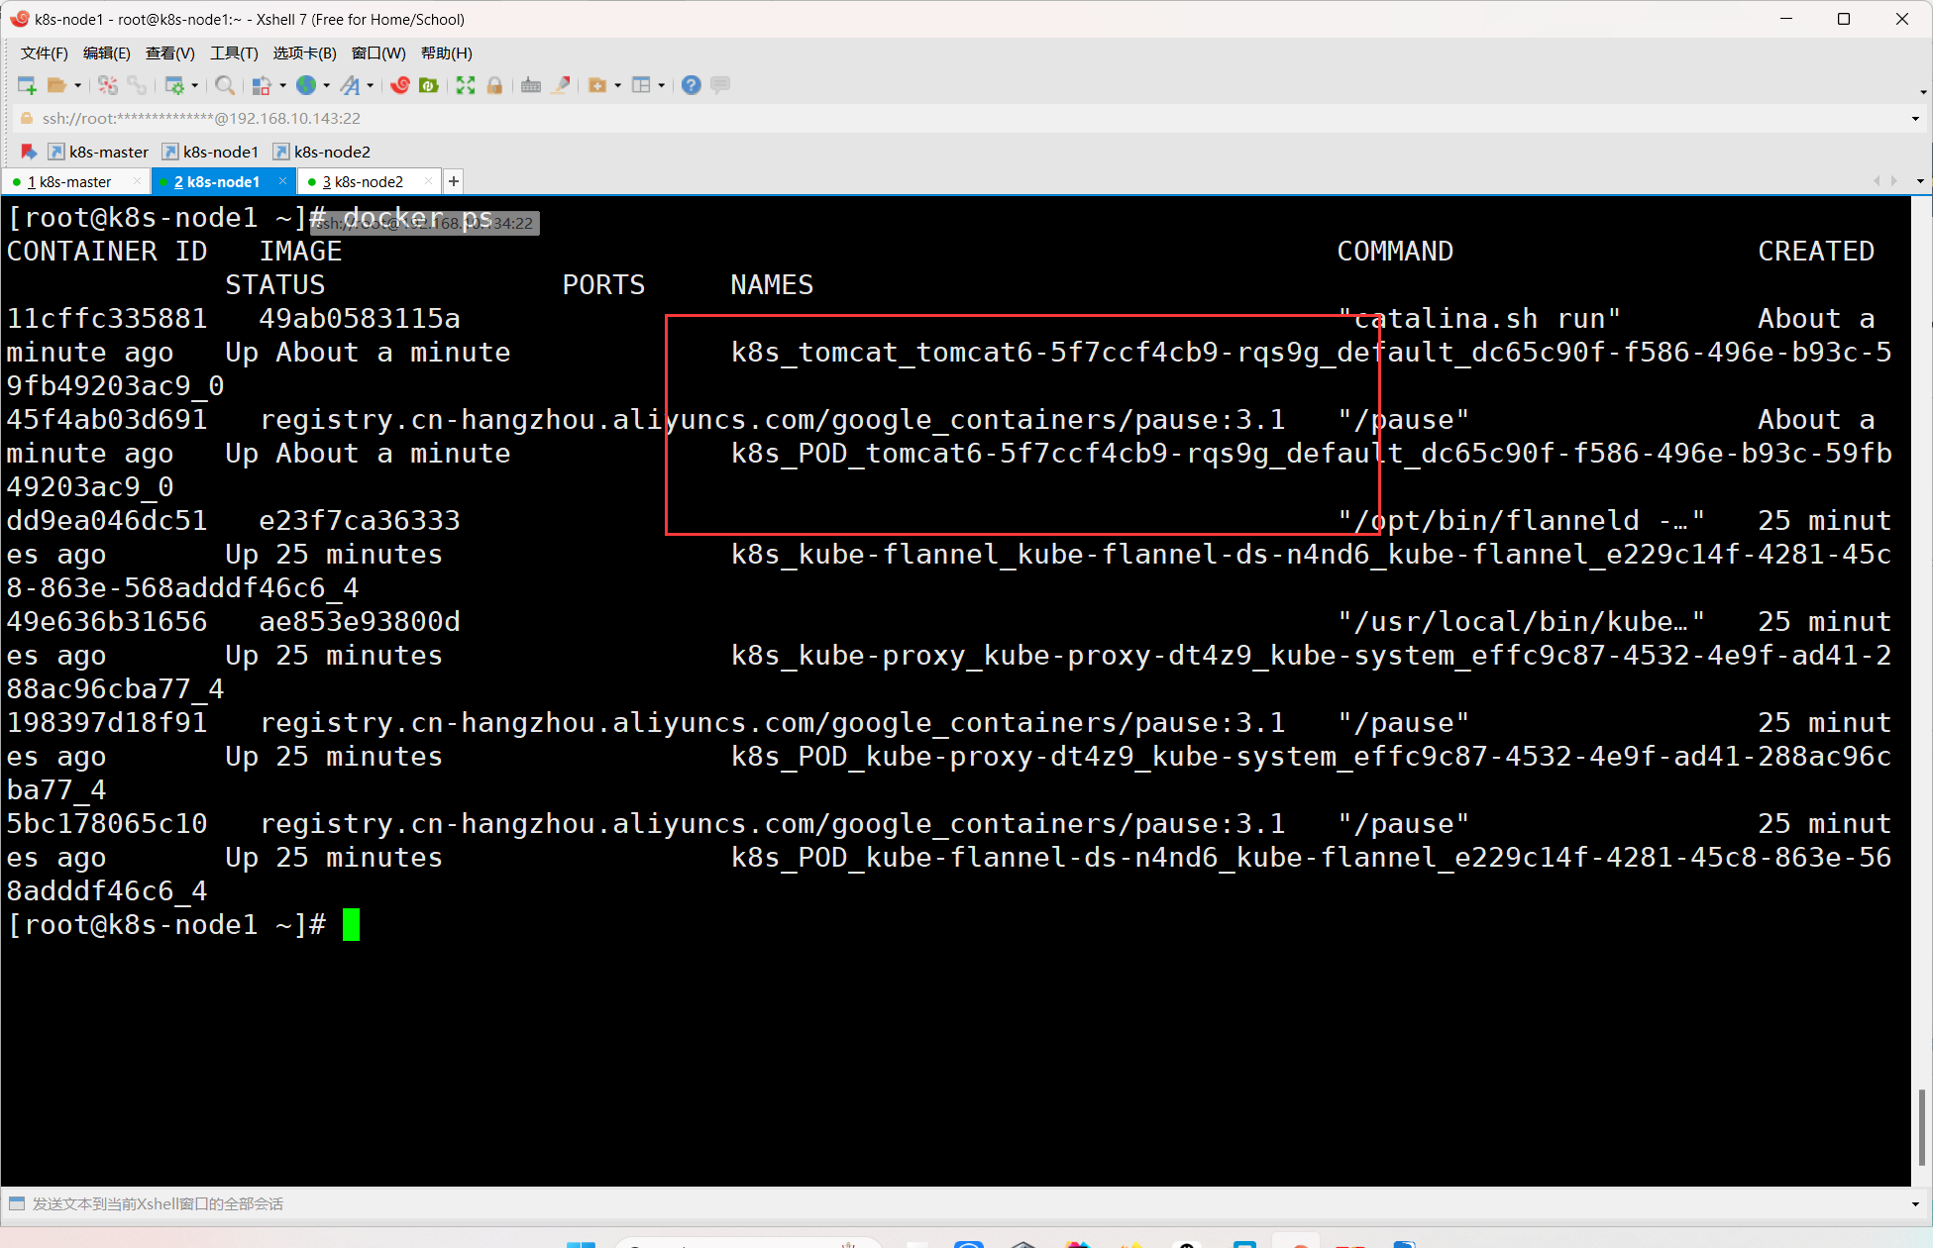Click the "catalina.sh run" command text

pyautogui.click(x=1479, y=319)
